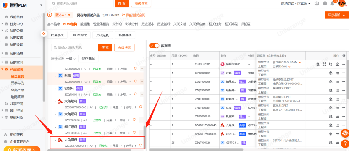Click the back arrow beside 版本A.1
349x151 pixels.
[x=50, y=15]
